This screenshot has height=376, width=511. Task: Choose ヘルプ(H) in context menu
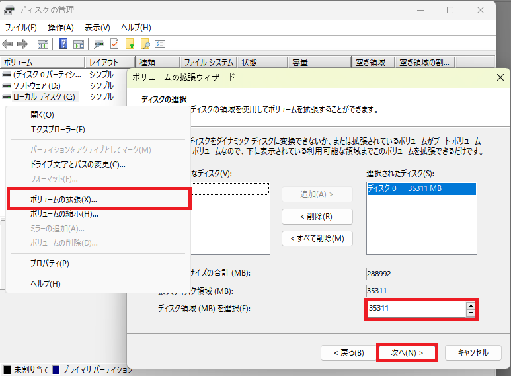(98, 283)
